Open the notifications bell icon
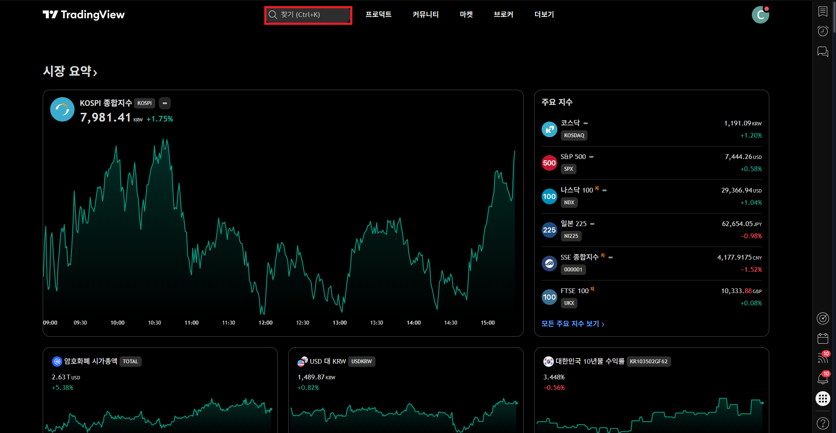Image resolution: width=836 pixels, height=433 pixels. 822,378
